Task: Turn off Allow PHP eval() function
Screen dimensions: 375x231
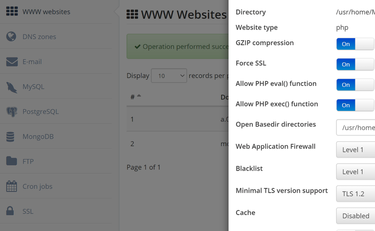Action: click(355, 85)
